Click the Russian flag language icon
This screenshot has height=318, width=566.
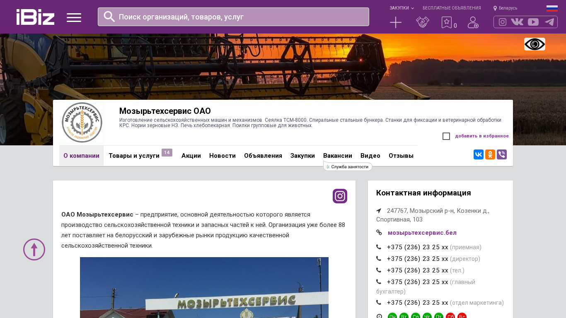click(552, 8)
